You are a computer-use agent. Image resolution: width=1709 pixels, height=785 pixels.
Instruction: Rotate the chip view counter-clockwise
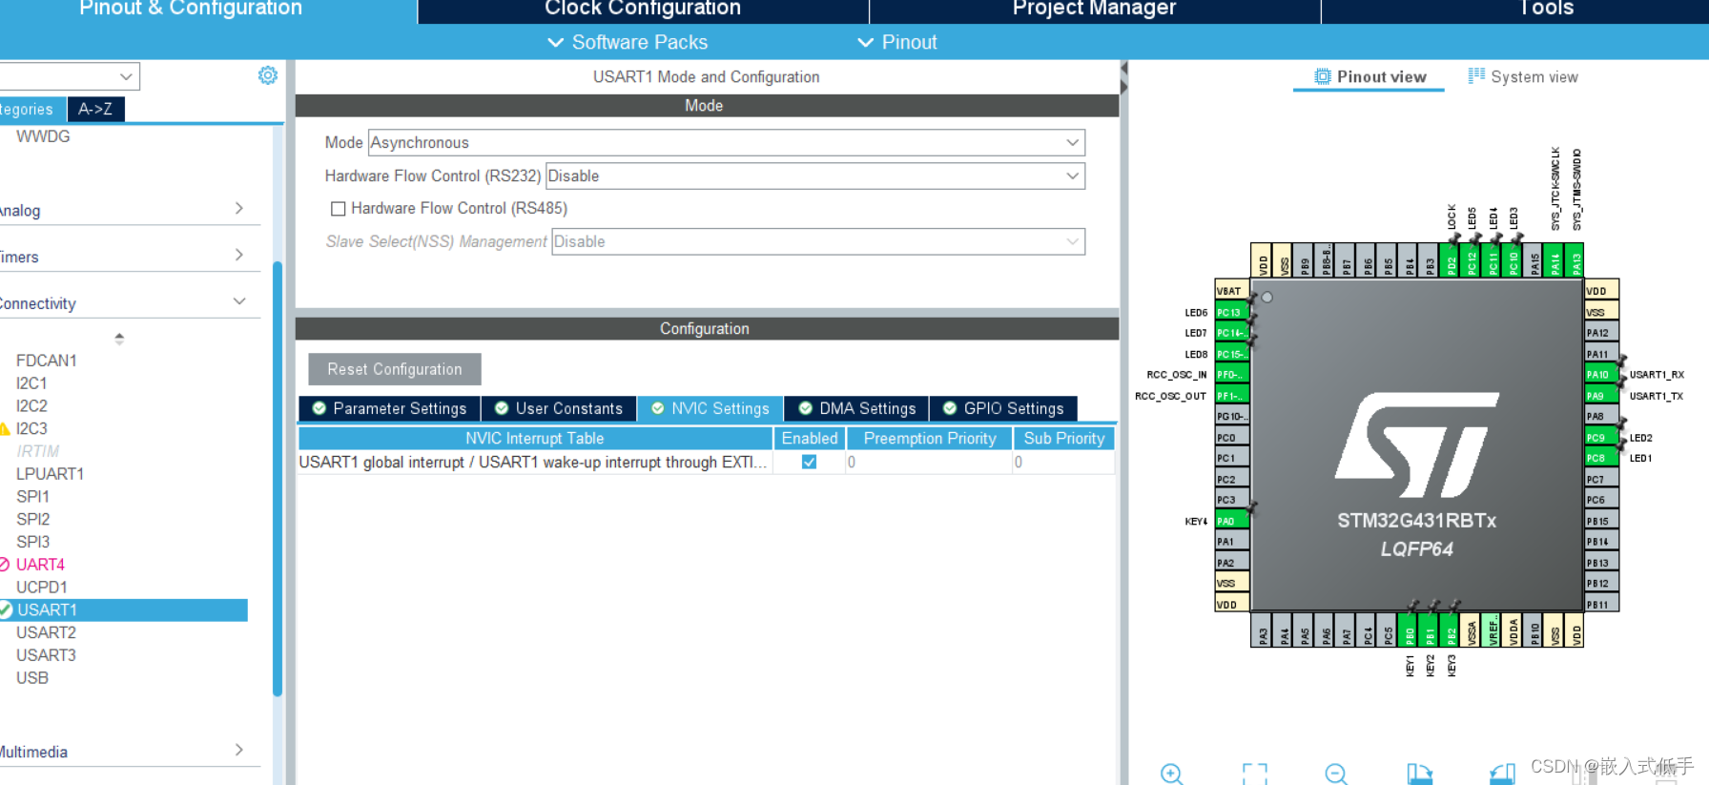click(1503, 774)
